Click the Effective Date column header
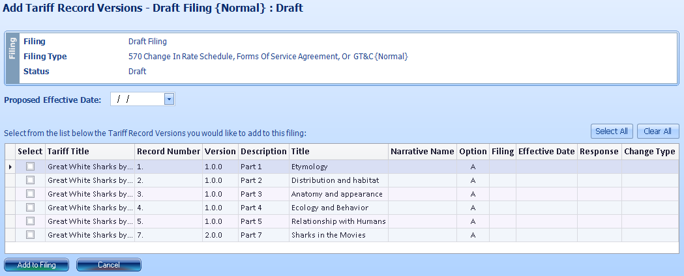This screenshot has height=276, width=684. click(546, 152)
